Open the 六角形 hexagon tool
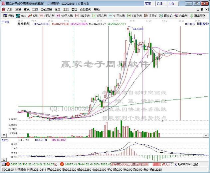This screenshot has height=173, width=210. click(181, 16)
